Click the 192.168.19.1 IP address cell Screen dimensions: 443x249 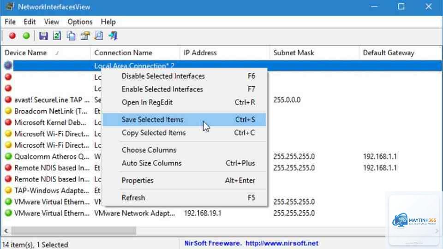point(203,213)
